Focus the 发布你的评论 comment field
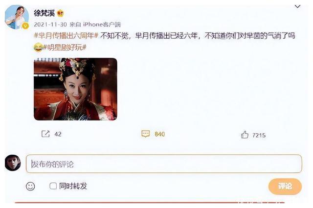The width and height of the screenshot is (313, 208). tap(164, 164)
